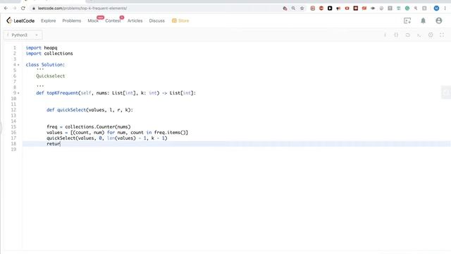
Task: Click the megaphone extension icon
Action: point(338,8)
